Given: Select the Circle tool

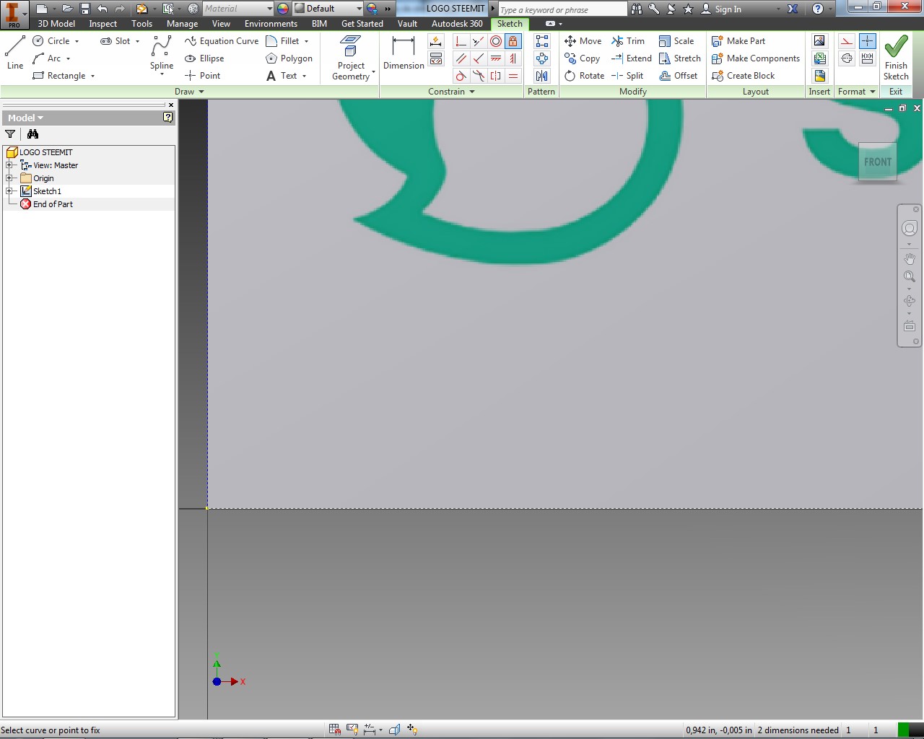Looking at the screenshot, I should pos(51,41).
